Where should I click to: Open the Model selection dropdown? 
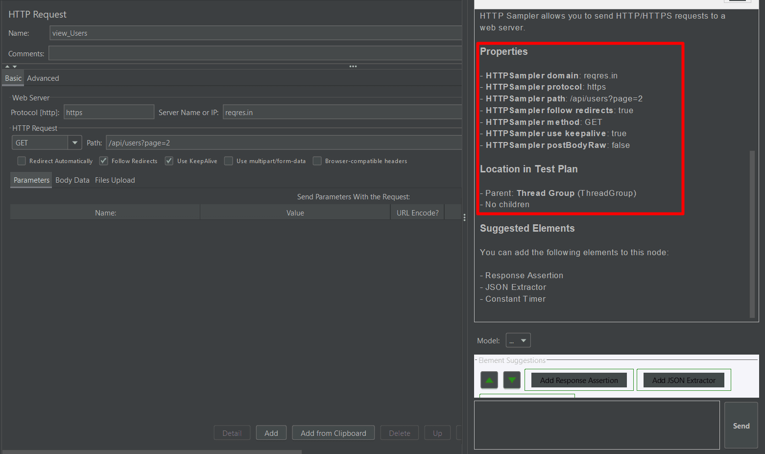pos(518,340)
